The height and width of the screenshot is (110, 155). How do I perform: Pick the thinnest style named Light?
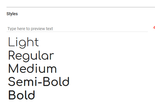[24, 43]
